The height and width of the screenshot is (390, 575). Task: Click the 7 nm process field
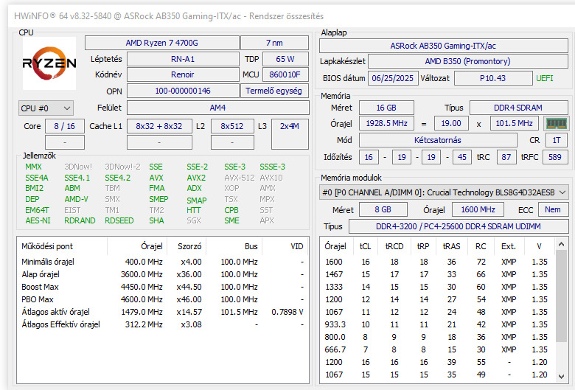point(274,43)
